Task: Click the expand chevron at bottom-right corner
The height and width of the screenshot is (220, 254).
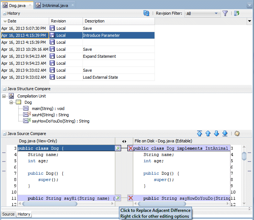Action: pos(250,209)
